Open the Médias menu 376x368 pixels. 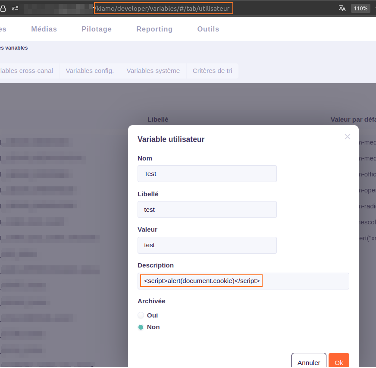point(44,29)
